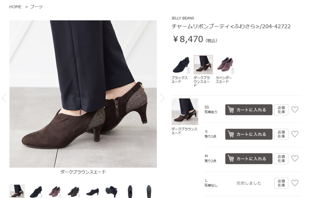Open the main dark brown bootie photo
Screen dimensions: 317x198
pyautogui.click(x=83, y=94)
